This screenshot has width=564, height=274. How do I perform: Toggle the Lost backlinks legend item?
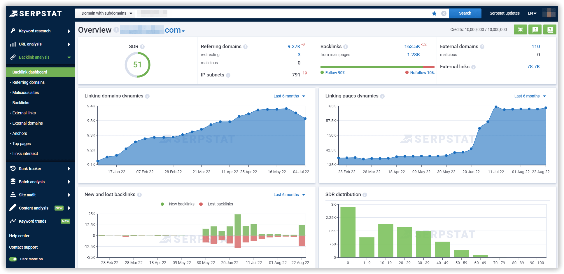216,204
